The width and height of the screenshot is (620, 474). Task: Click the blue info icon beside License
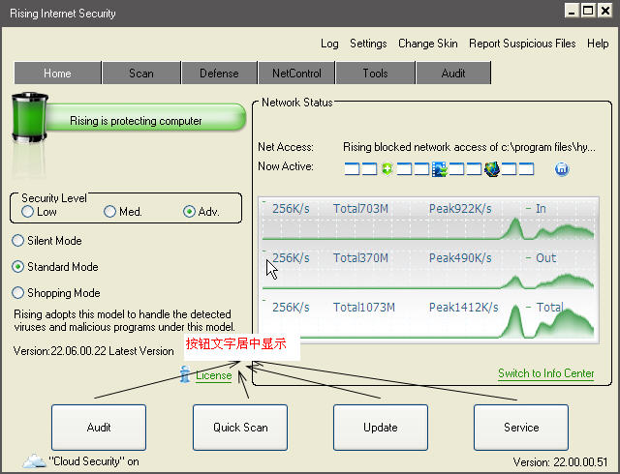pos(185,375)
